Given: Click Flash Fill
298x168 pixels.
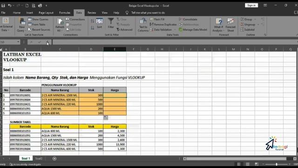Looking at the screenshot, I should pos(157,19).
